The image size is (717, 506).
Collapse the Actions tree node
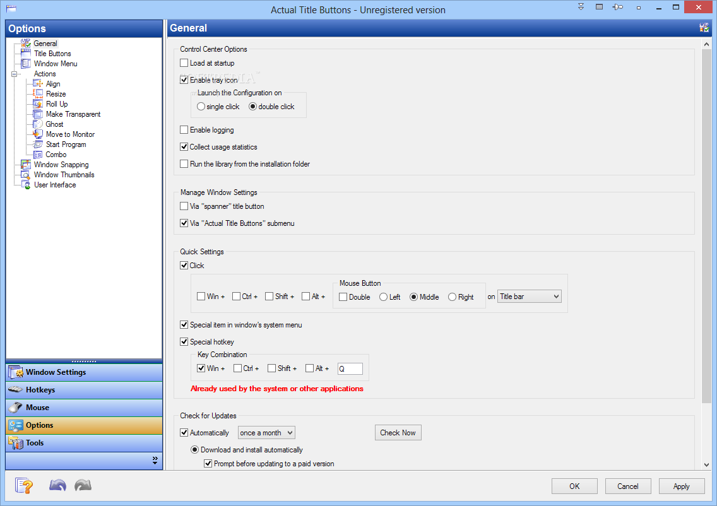point(14,74)
